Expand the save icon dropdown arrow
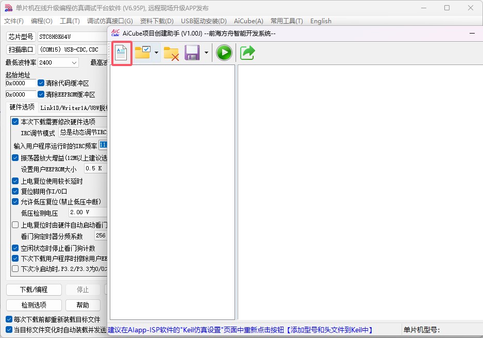The image size is (483, 338). tap(206, 53)
